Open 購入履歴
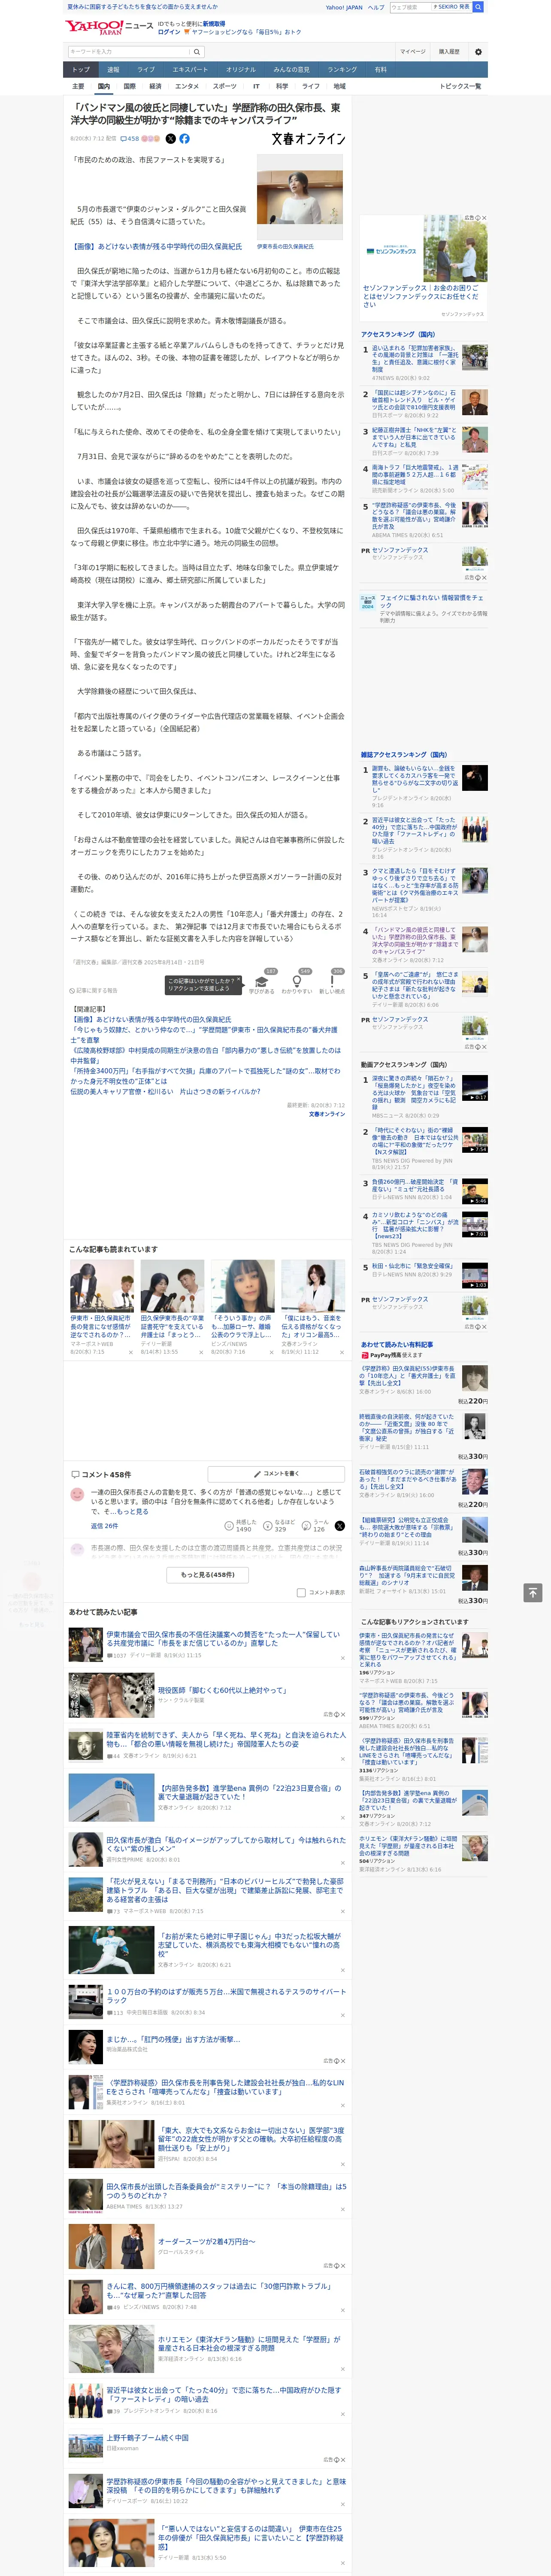551x2576 pixels. [x=449, y=52]
